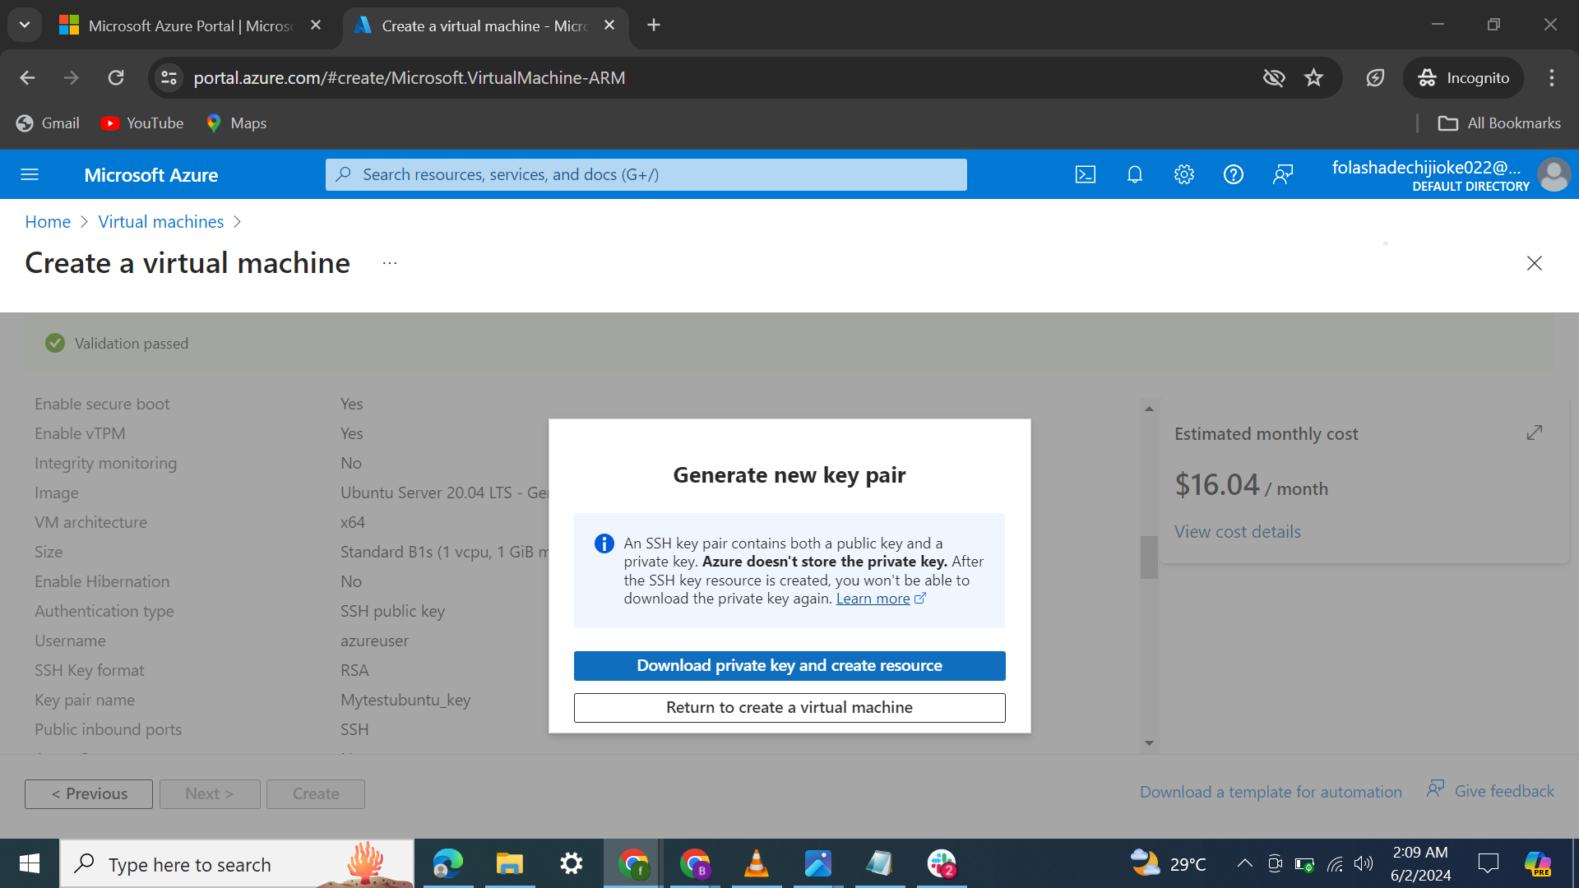Open Virtual machines breadcrumb

(160, 222)
